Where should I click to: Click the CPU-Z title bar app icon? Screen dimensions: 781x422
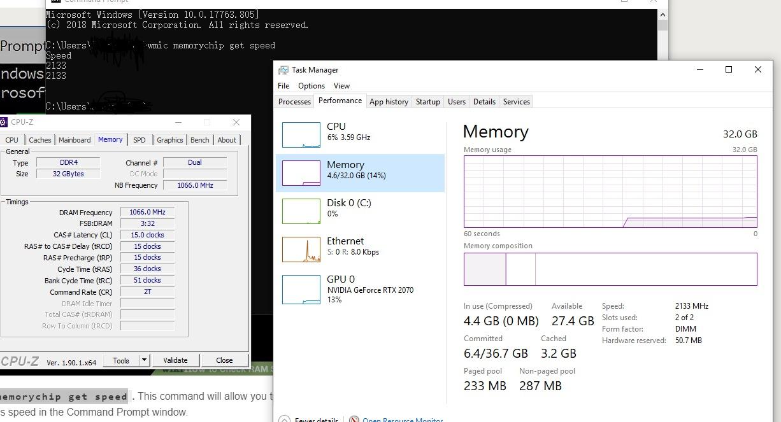point(4,122)
